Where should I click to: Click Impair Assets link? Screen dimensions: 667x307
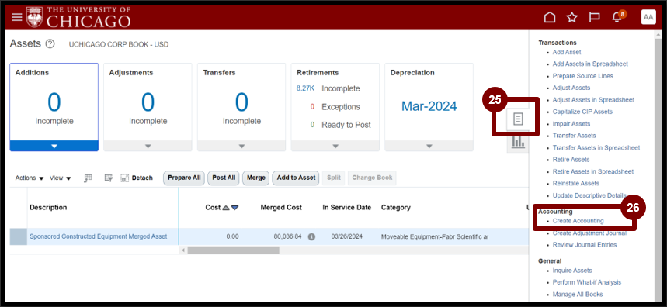click(571, 123)
